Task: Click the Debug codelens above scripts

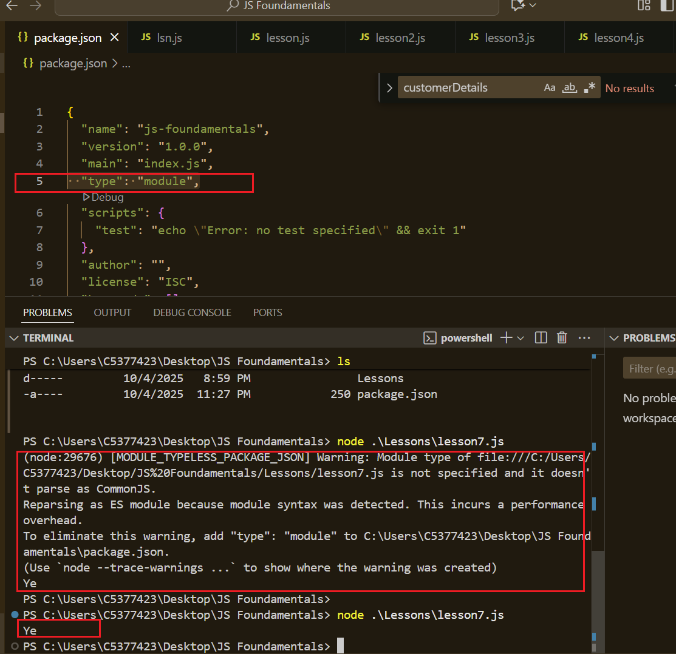Action: (x=102, y=197)
